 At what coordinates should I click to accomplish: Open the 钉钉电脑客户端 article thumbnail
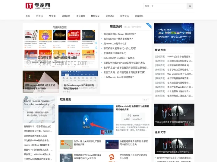(x=112, y=144)
